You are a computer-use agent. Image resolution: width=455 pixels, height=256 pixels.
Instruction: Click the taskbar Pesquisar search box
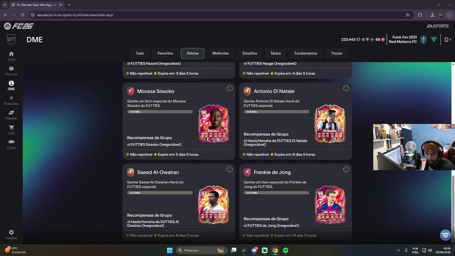[x=202, y=250]
